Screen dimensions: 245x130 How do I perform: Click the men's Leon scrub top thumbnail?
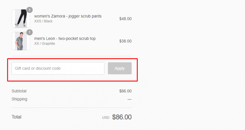pos(21,41)
